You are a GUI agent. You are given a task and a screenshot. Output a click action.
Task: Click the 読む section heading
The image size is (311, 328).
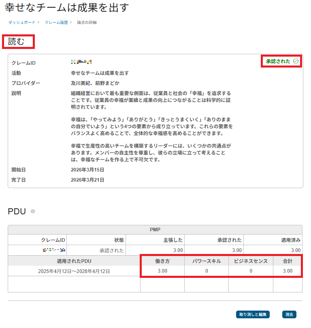pos(17,41)
